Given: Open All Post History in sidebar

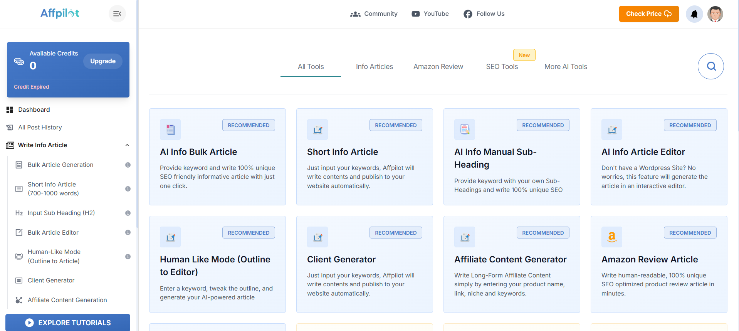Looking at the screenshot, I should click(x=40, y=128).
